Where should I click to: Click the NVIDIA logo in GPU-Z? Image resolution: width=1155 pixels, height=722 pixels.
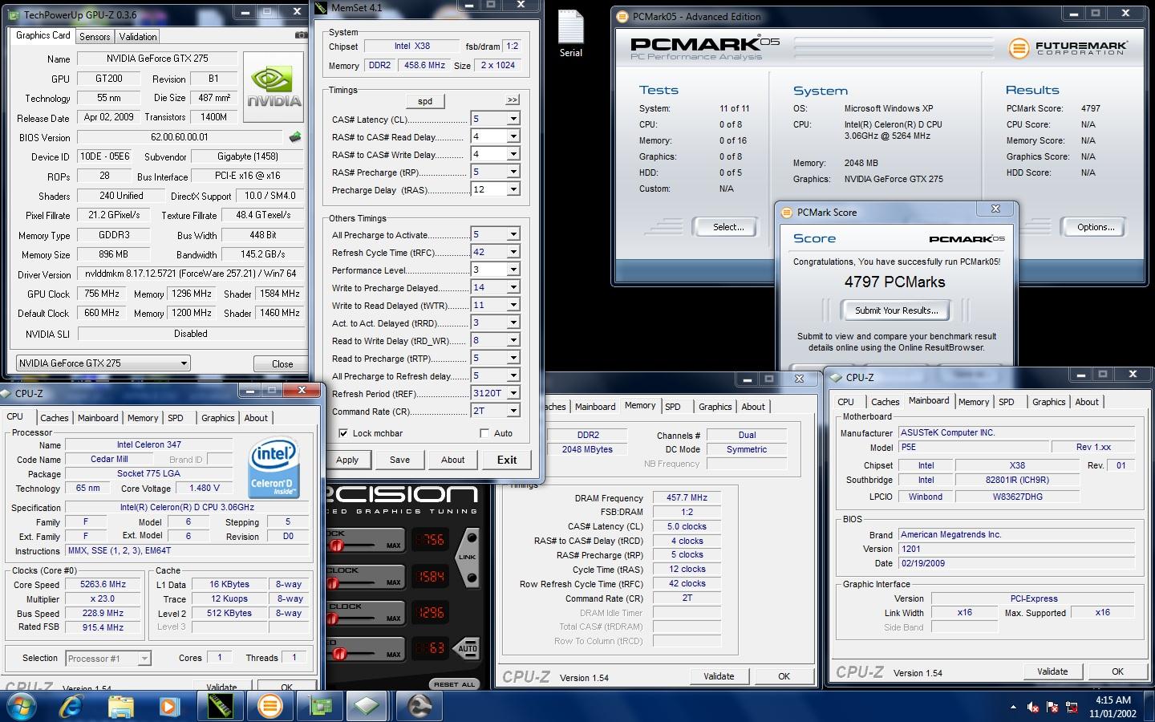coord(274,87)
